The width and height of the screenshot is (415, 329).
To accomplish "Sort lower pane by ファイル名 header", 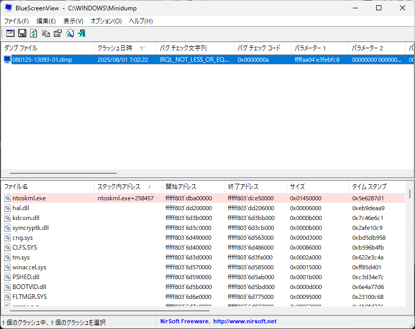I will point(48,187).
